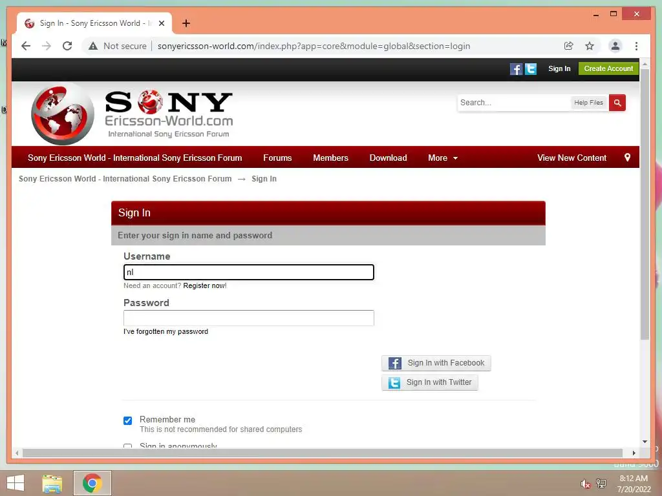Click the Not secure warning icon

point(93,46)
